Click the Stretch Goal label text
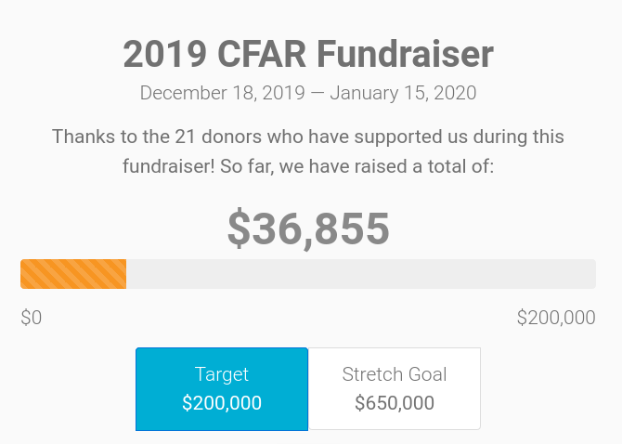Image resolution: width=622 pixels, height=444 pixels. (395, 374)
